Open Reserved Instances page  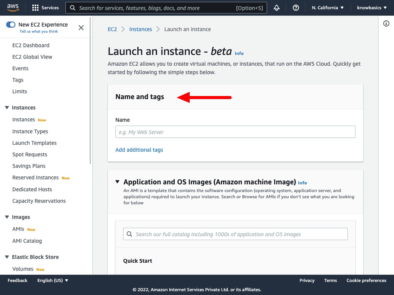pyautogui.click(x=35, y=177)
